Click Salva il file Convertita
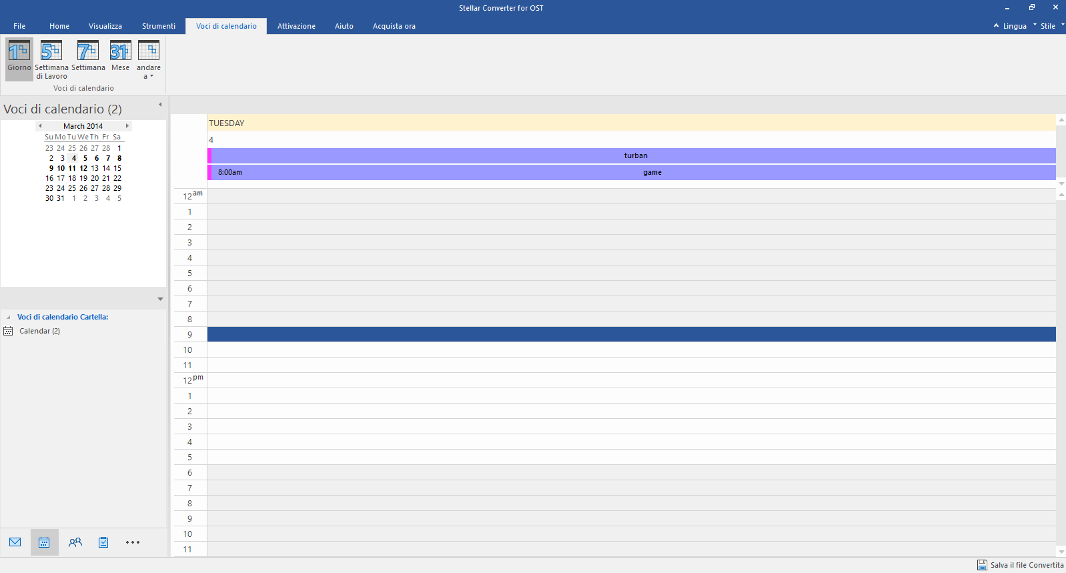 [1027, 565]
